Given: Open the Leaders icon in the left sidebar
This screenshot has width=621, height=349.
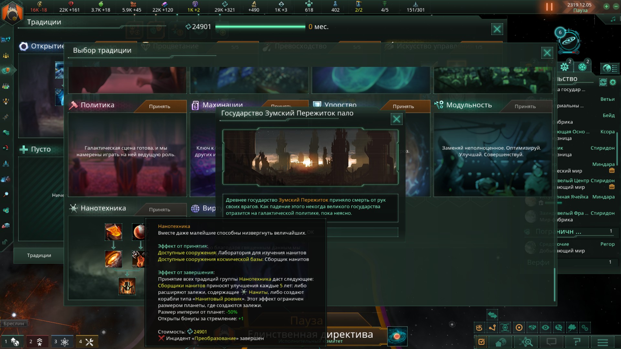Looking at the screenshot, I should (6, 101).
